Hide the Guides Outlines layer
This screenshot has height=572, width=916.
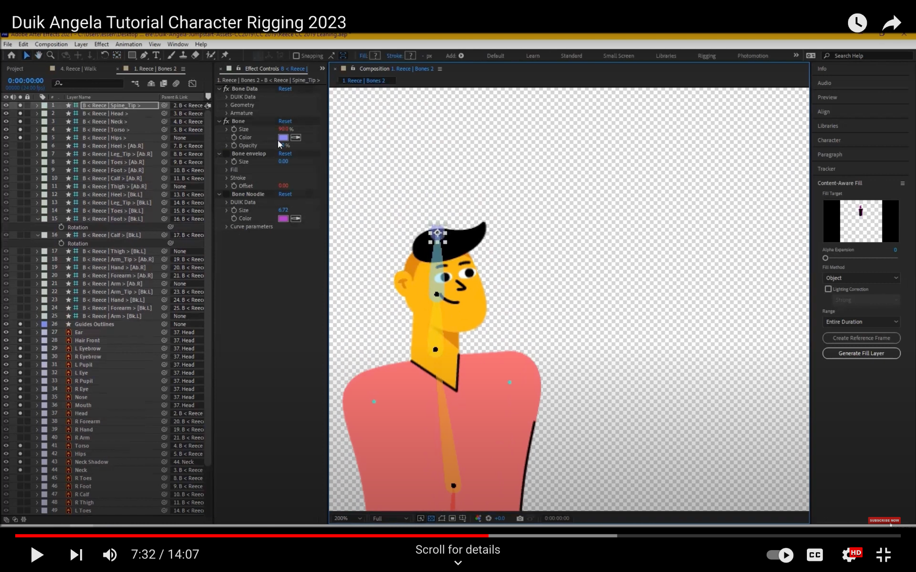coord(6,324)
